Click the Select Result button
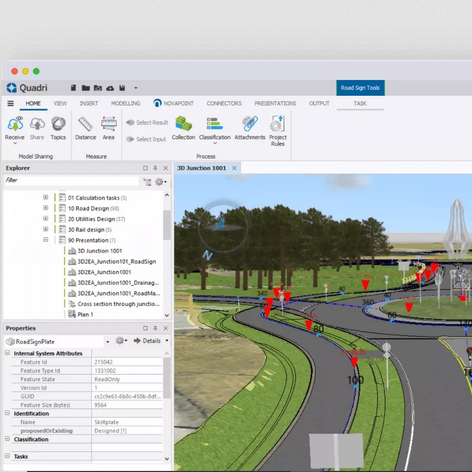 point(147,122)
